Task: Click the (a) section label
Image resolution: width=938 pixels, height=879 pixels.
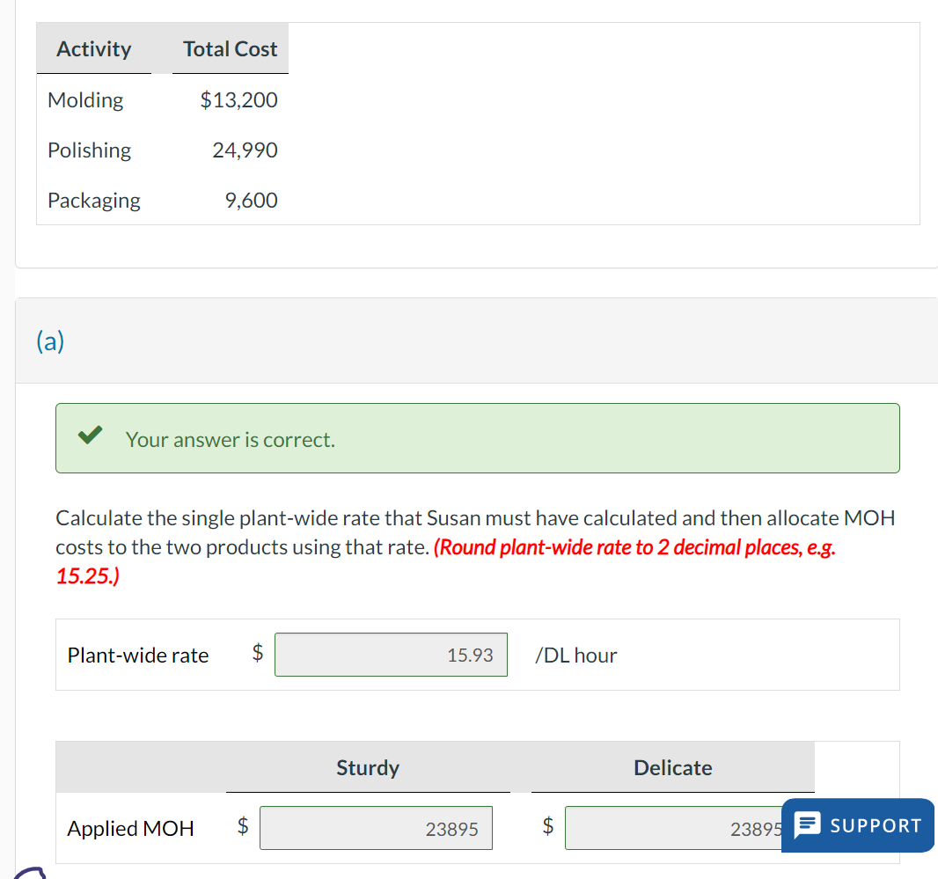Action: pyautogui.click(x=50, y=341)
